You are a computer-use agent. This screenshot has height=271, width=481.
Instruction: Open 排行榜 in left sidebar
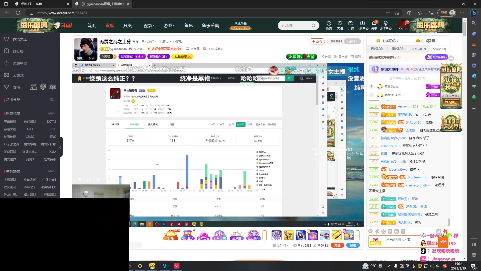coord(18,51)
